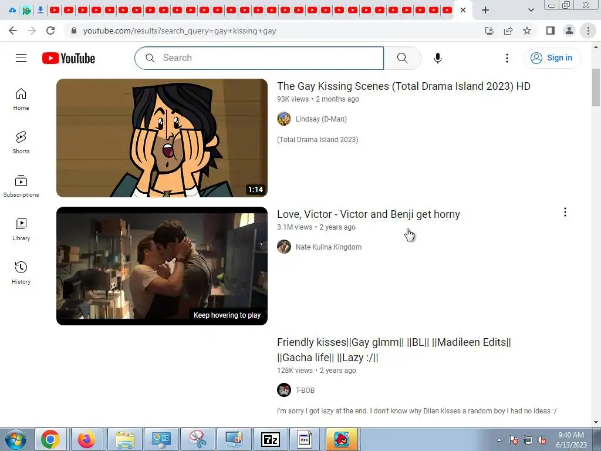Viewport: 601px width, 451px height.
Task: Open Chrome from the taskbar
Action: click(x=50, y=439)
